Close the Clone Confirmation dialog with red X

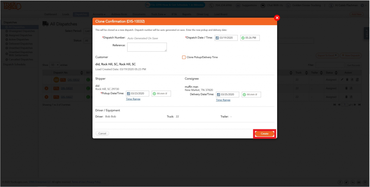point(277,18)
